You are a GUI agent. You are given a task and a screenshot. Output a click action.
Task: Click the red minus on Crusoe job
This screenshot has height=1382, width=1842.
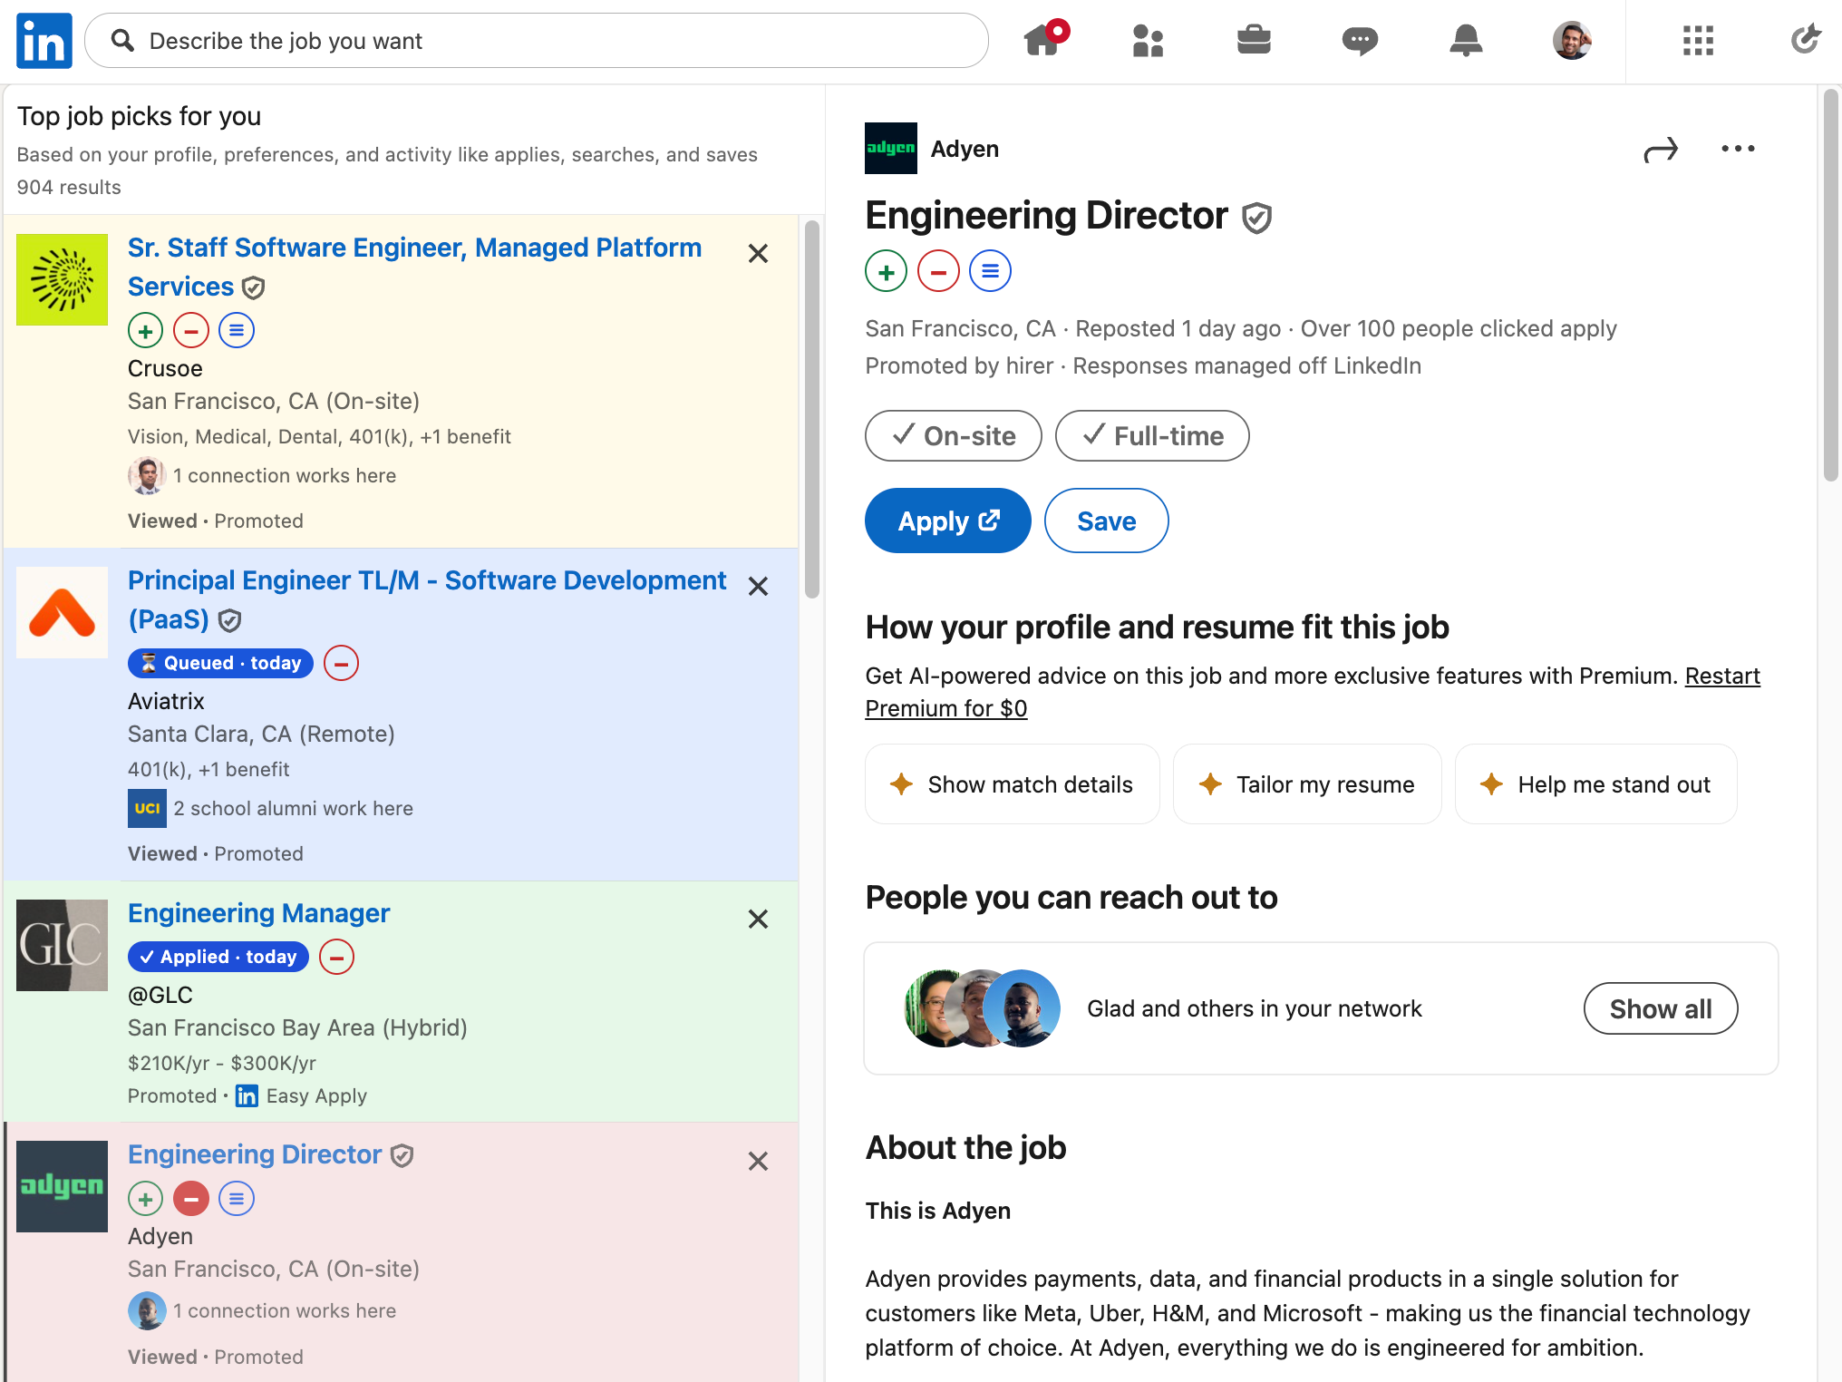click(190, 331)
